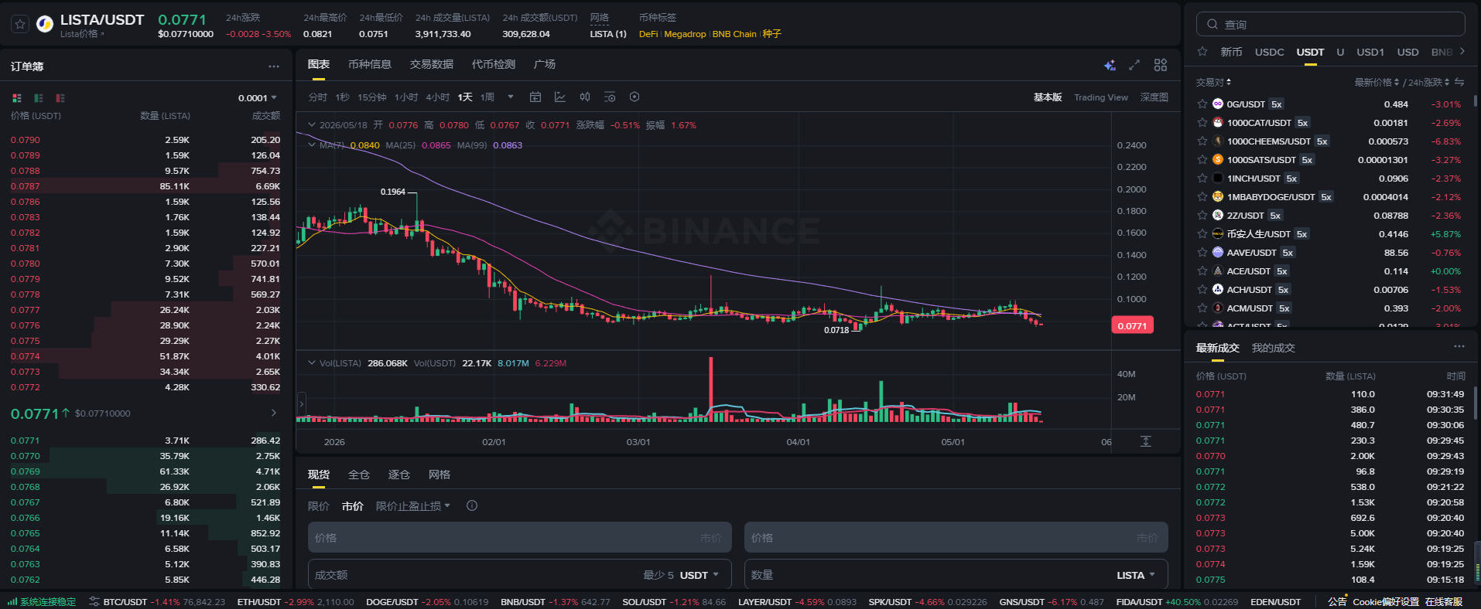
Task: Click the order type info icon
Action: click(x=472, y=505)
